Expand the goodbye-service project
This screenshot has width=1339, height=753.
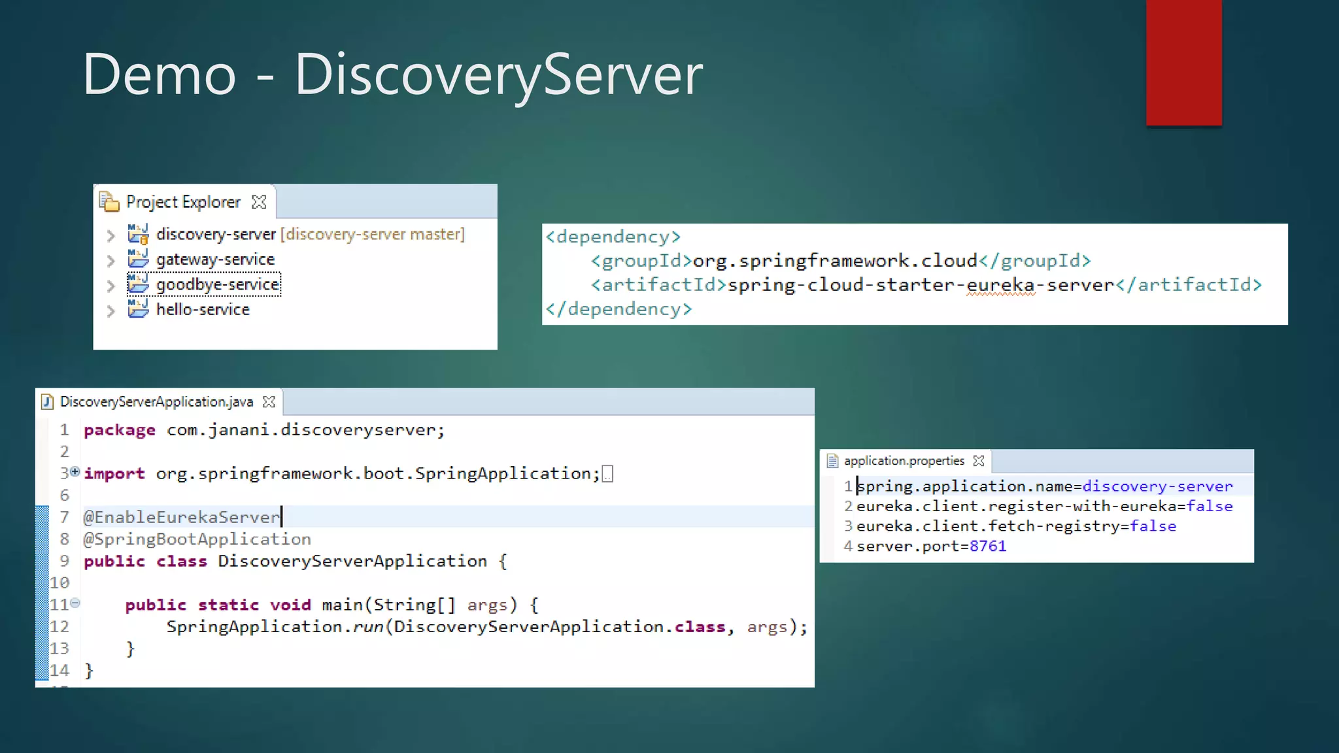pyautogui.click(x=111, y=286)
